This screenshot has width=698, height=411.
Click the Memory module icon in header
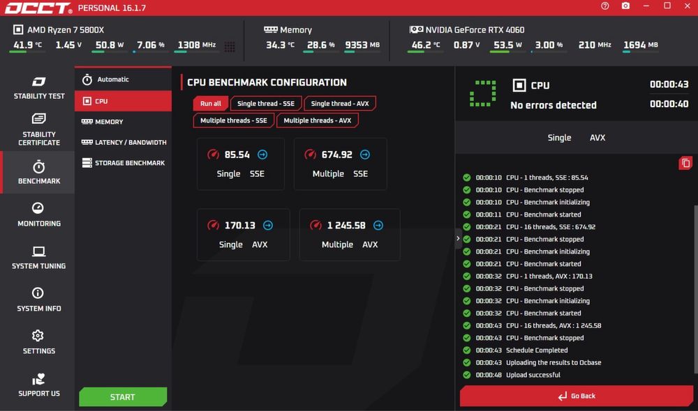(x=271, y=29)
